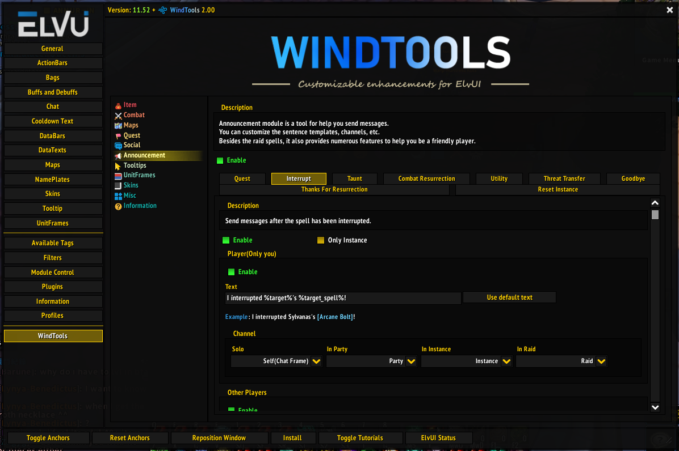Open the Maps module icon

click(x=118, y=126)
